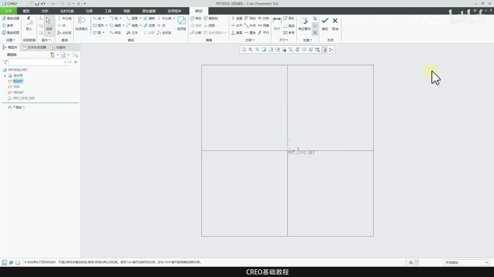Switch to the 文件夹浏览器 tab
This screenshot has height=277, width=494.
[x=34, y=47]
